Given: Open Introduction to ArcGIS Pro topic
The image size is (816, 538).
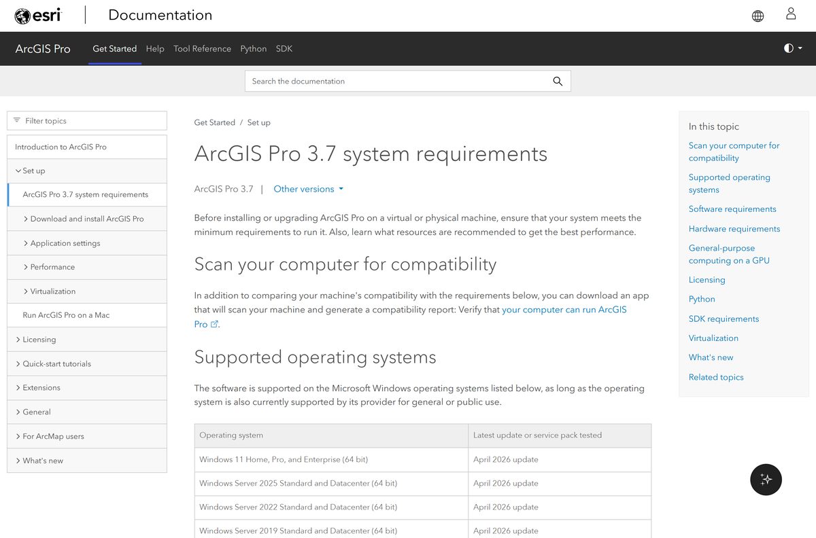Looking at the screenshot, I should [87, 147].
